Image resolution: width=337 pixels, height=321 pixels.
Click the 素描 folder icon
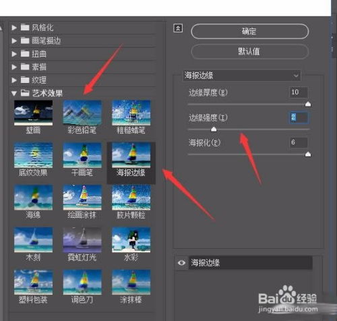tap(25, 67)
